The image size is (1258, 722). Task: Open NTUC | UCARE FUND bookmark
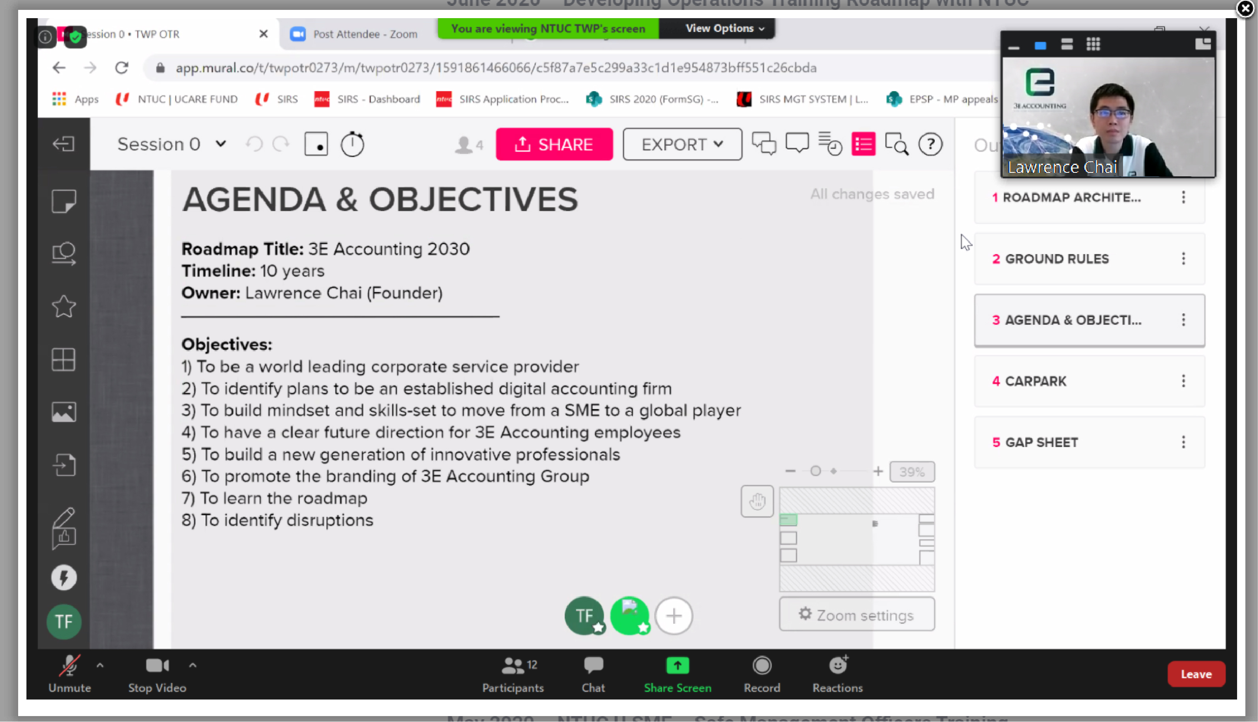176,99
